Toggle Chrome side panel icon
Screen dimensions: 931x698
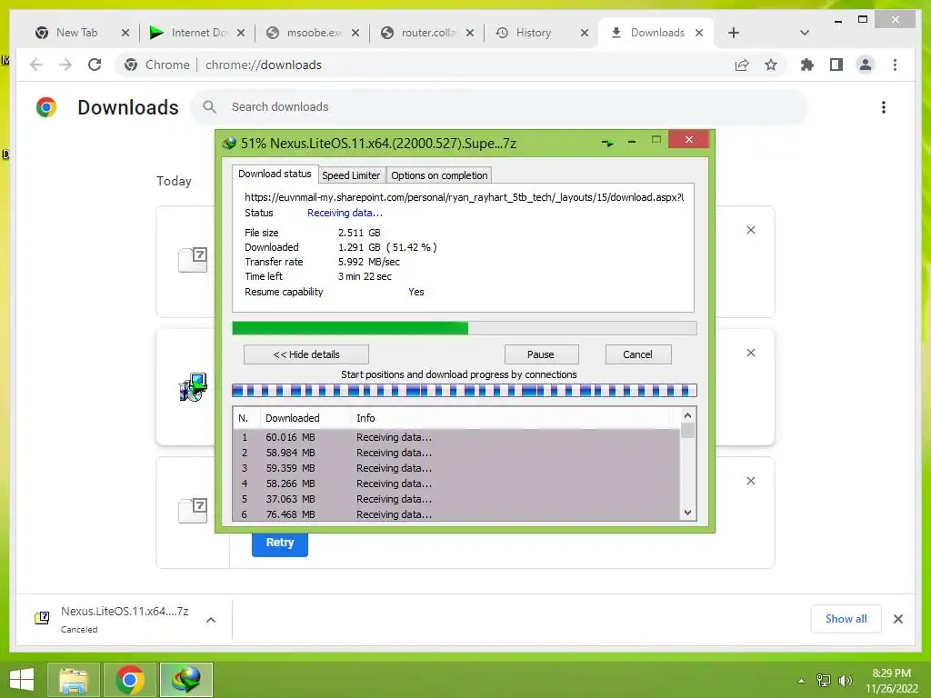click(836, 65)
